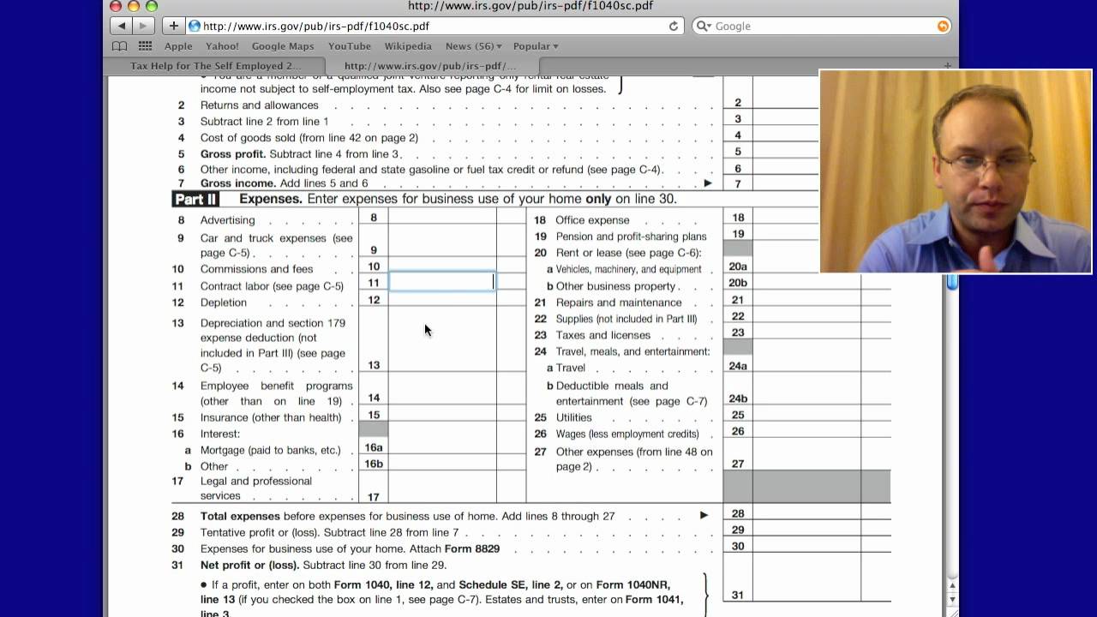Click the line 15 Insurance amount field

point(442,413)
